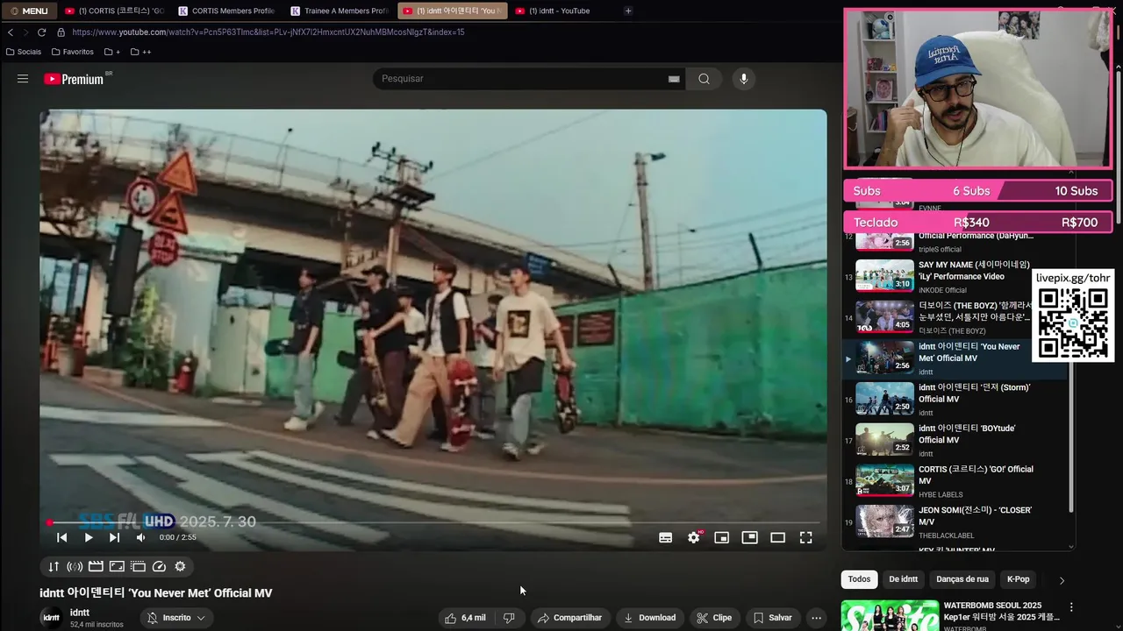Open picture-in-picture mode button
Screen dimensions: 1123x631
pyautogui.click(x=749, y=537)
